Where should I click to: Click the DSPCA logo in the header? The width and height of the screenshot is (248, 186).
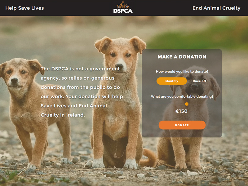click(x=123, y=7)
